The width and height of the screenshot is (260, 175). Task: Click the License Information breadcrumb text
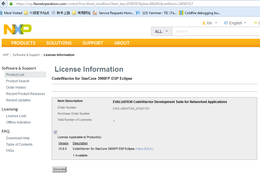point(59,55)
